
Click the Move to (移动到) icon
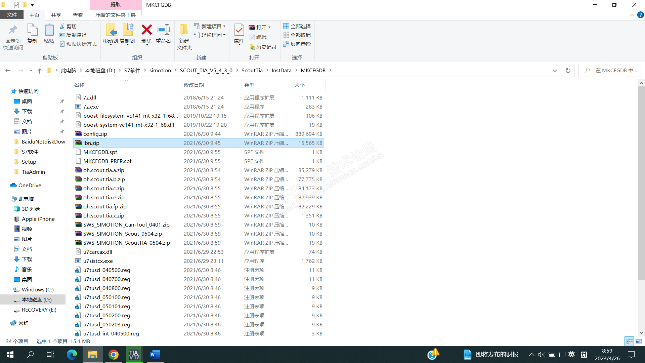point(111,30)
